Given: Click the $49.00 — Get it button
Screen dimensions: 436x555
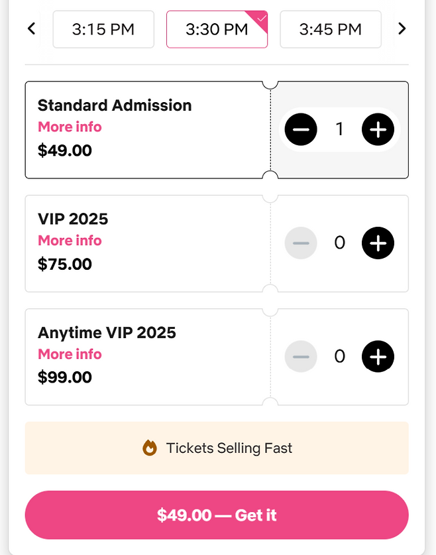Looking at the screenshot, I should click(x=217, y=515).
